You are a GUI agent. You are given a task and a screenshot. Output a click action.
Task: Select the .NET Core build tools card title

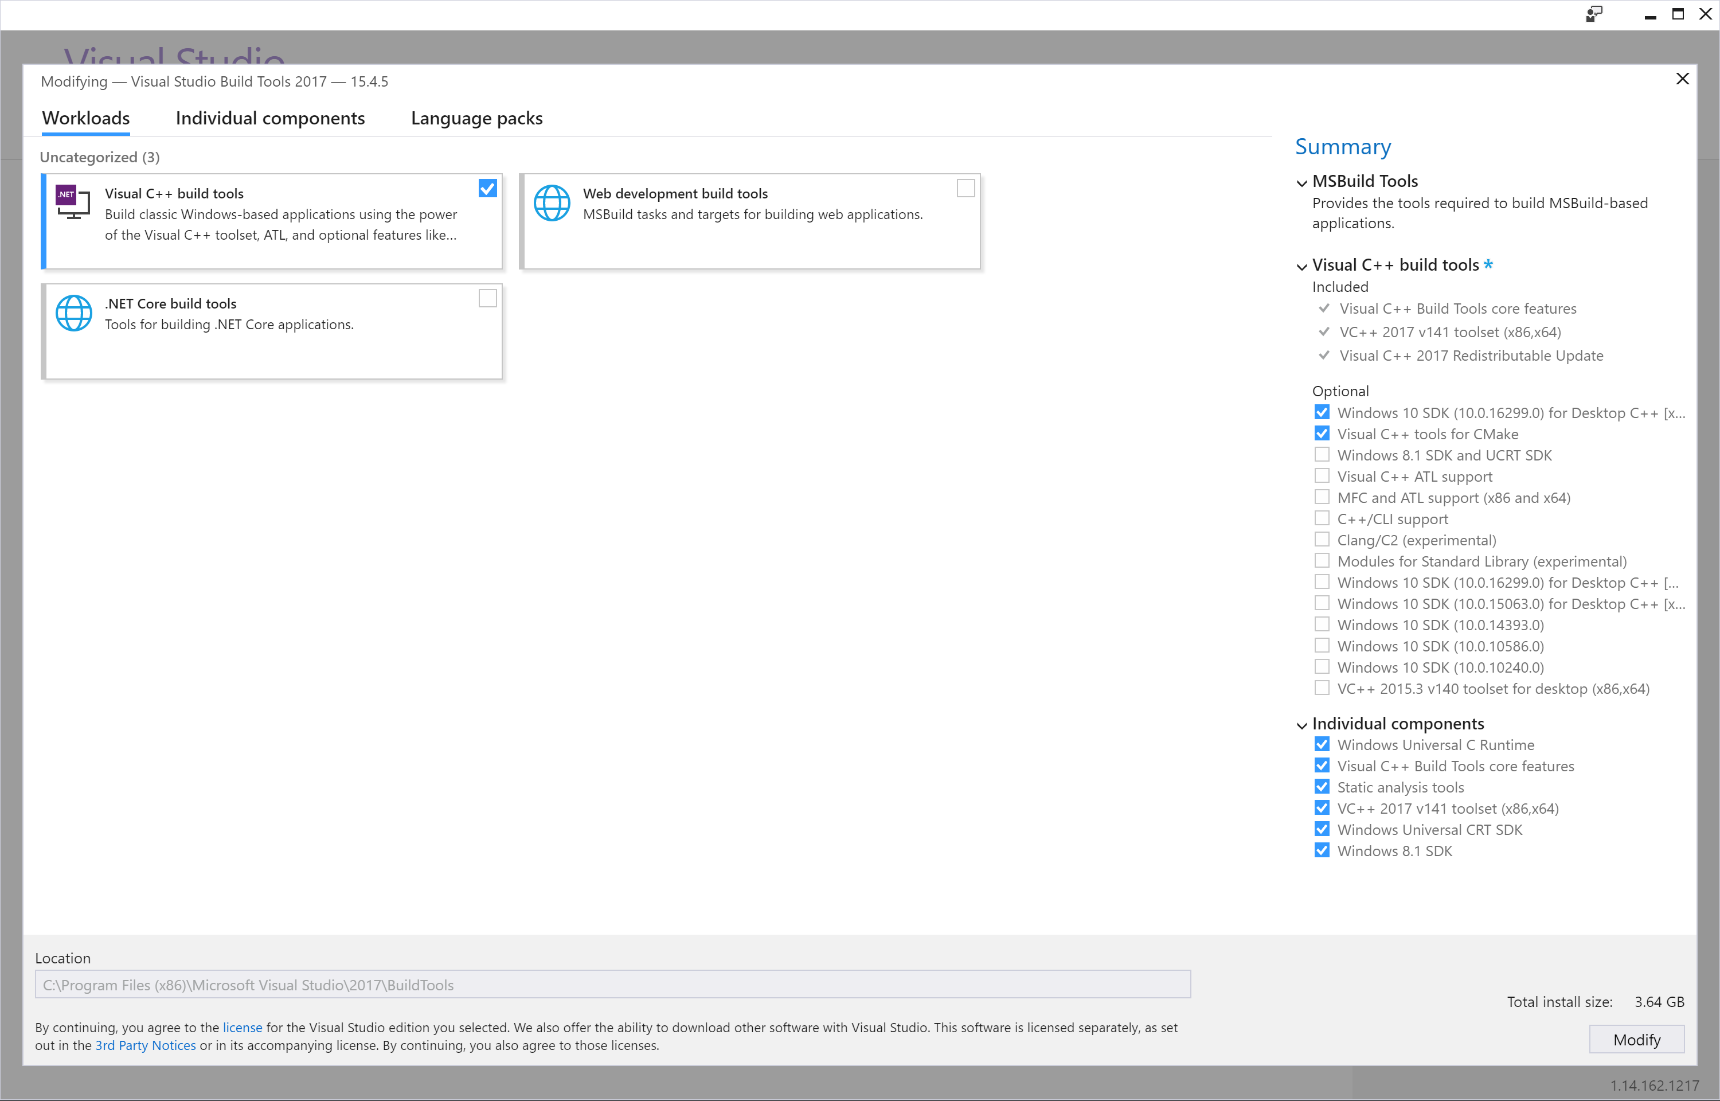point(170,303)
